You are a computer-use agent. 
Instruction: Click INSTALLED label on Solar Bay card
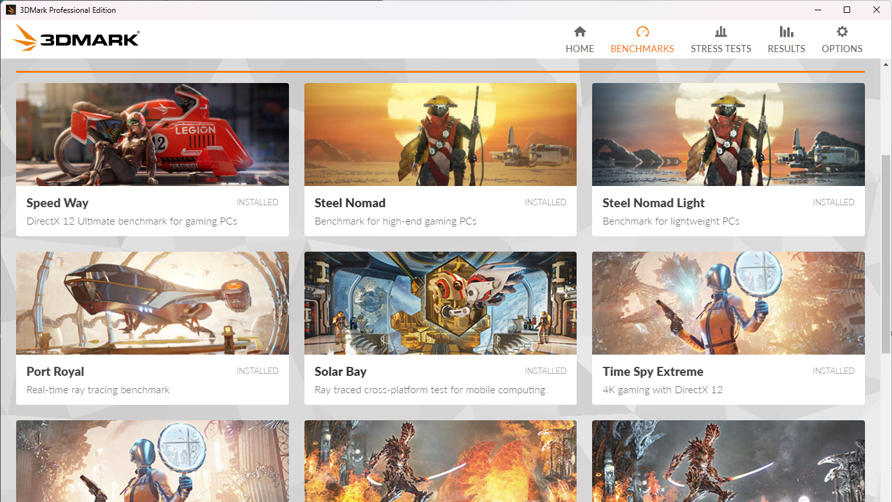pos(546,371)
